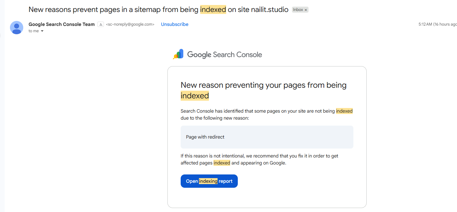Click the email subject line text

(113, 10)
